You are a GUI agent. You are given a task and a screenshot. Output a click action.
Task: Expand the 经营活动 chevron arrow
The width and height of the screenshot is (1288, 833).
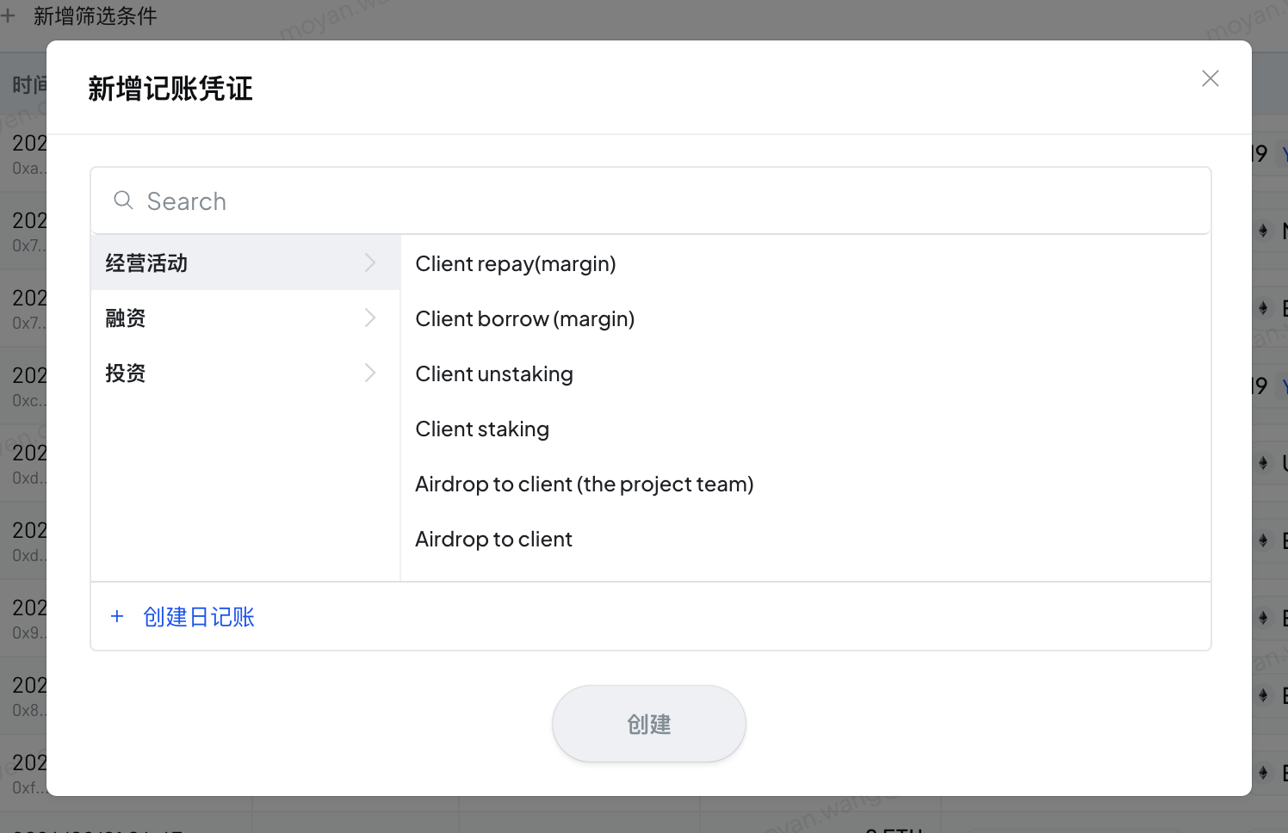[x=370, y=263]
